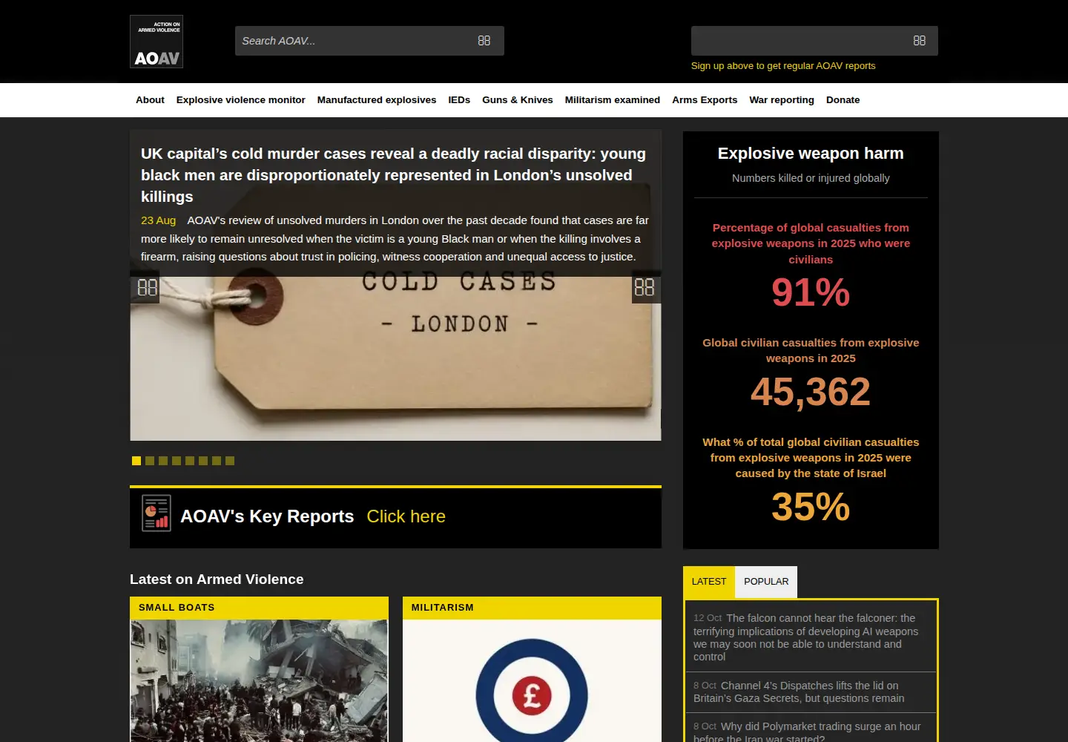This screenshot has height=742, width=1068.
Task: Click the AOAV logo in the header
Action: click(x=156, y=42)
